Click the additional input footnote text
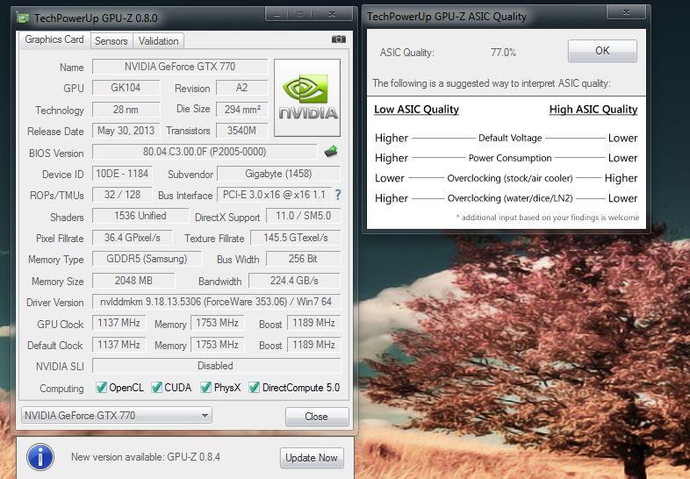Screen dimensions: 690x479 click(x=548, y=218)
